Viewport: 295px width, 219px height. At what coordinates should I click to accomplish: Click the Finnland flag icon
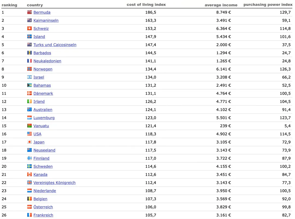coord(29,158)
